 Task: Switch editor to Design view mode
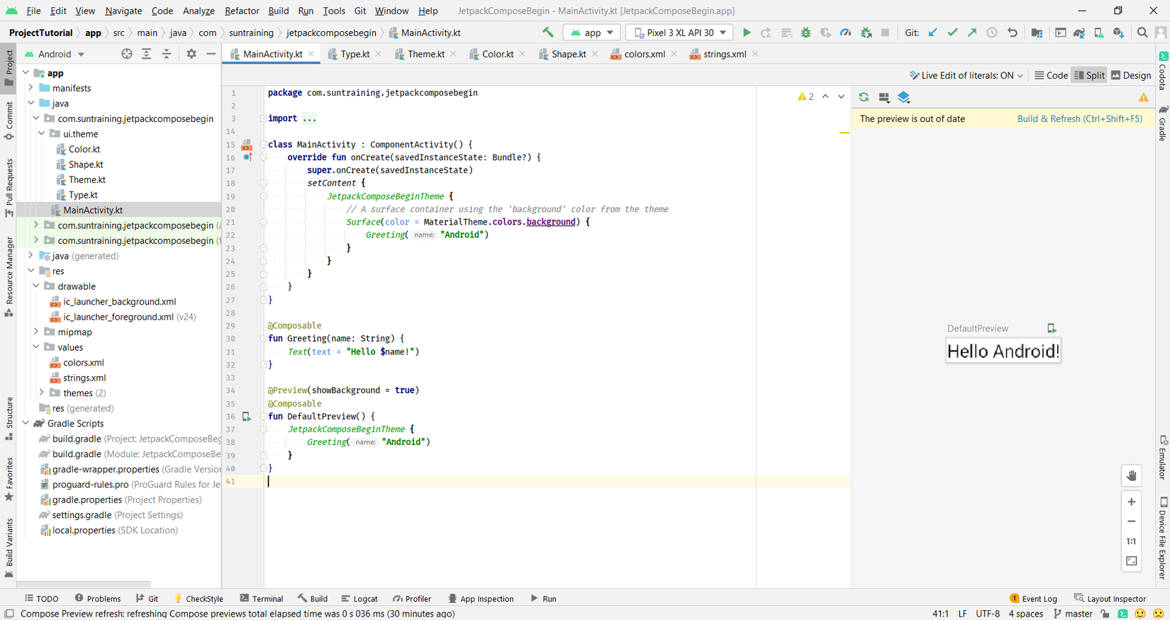(x=1131, y=75)
